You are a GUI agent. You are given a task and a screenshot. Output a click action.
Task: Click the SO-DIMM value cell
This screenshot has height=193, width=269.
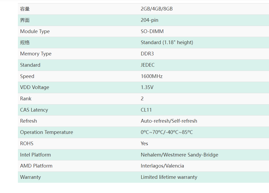(x=152, y=32)
